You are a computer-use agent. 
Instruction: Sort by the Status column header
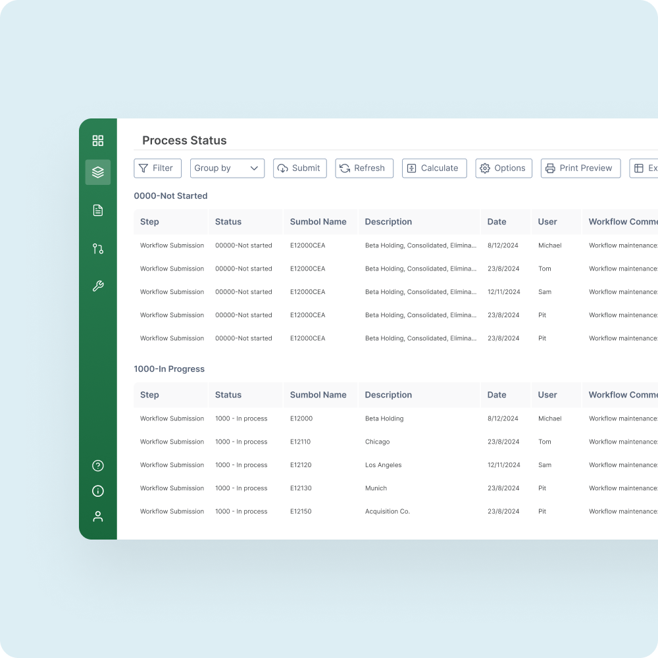pos(228,222)
